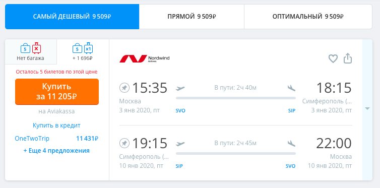This screenshot has width=380, height=188.
Task: Switch to the ПРЯМОЙ 9 509₽ tab
Action: [x=192, y=17]
